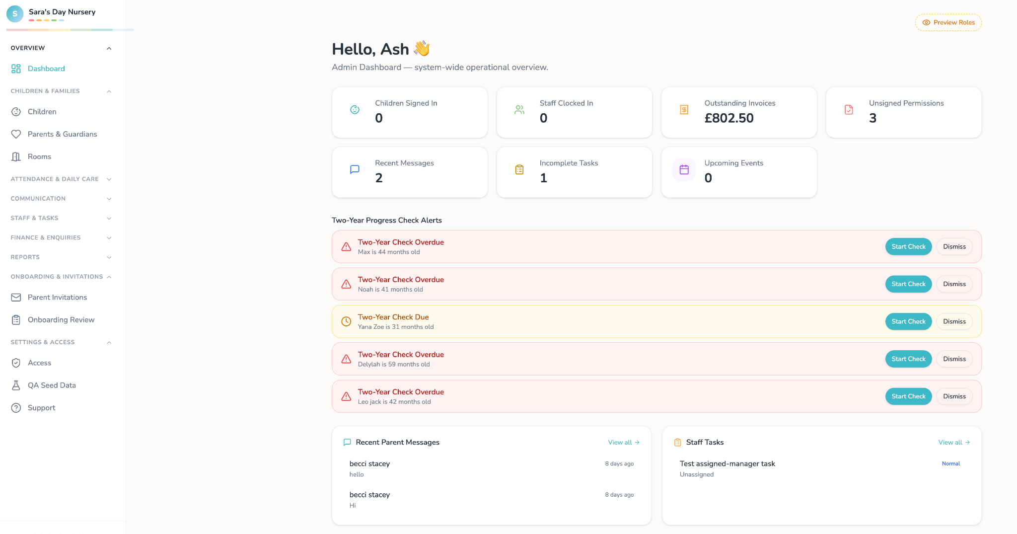Click the Unsigned Permissions document icon
The image size is (1017, 534).
coord(849,110)
